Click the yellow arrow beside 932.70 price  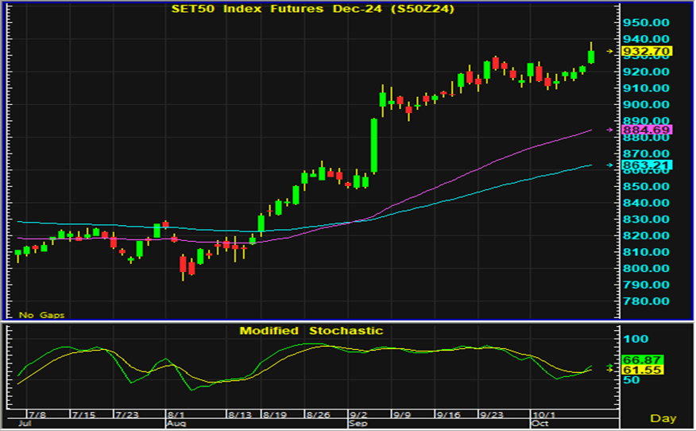pos(610,51)
